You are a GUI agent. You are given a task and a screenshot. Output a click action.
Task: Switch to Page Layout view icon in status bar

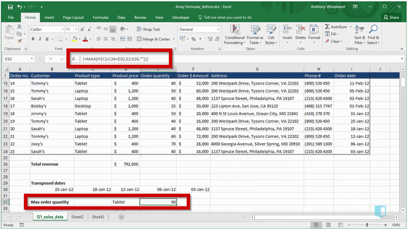[x=329, y=225]
